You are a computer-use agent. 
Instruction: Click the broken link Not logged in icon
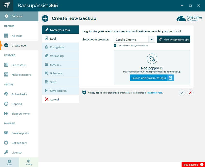point(152,59)
